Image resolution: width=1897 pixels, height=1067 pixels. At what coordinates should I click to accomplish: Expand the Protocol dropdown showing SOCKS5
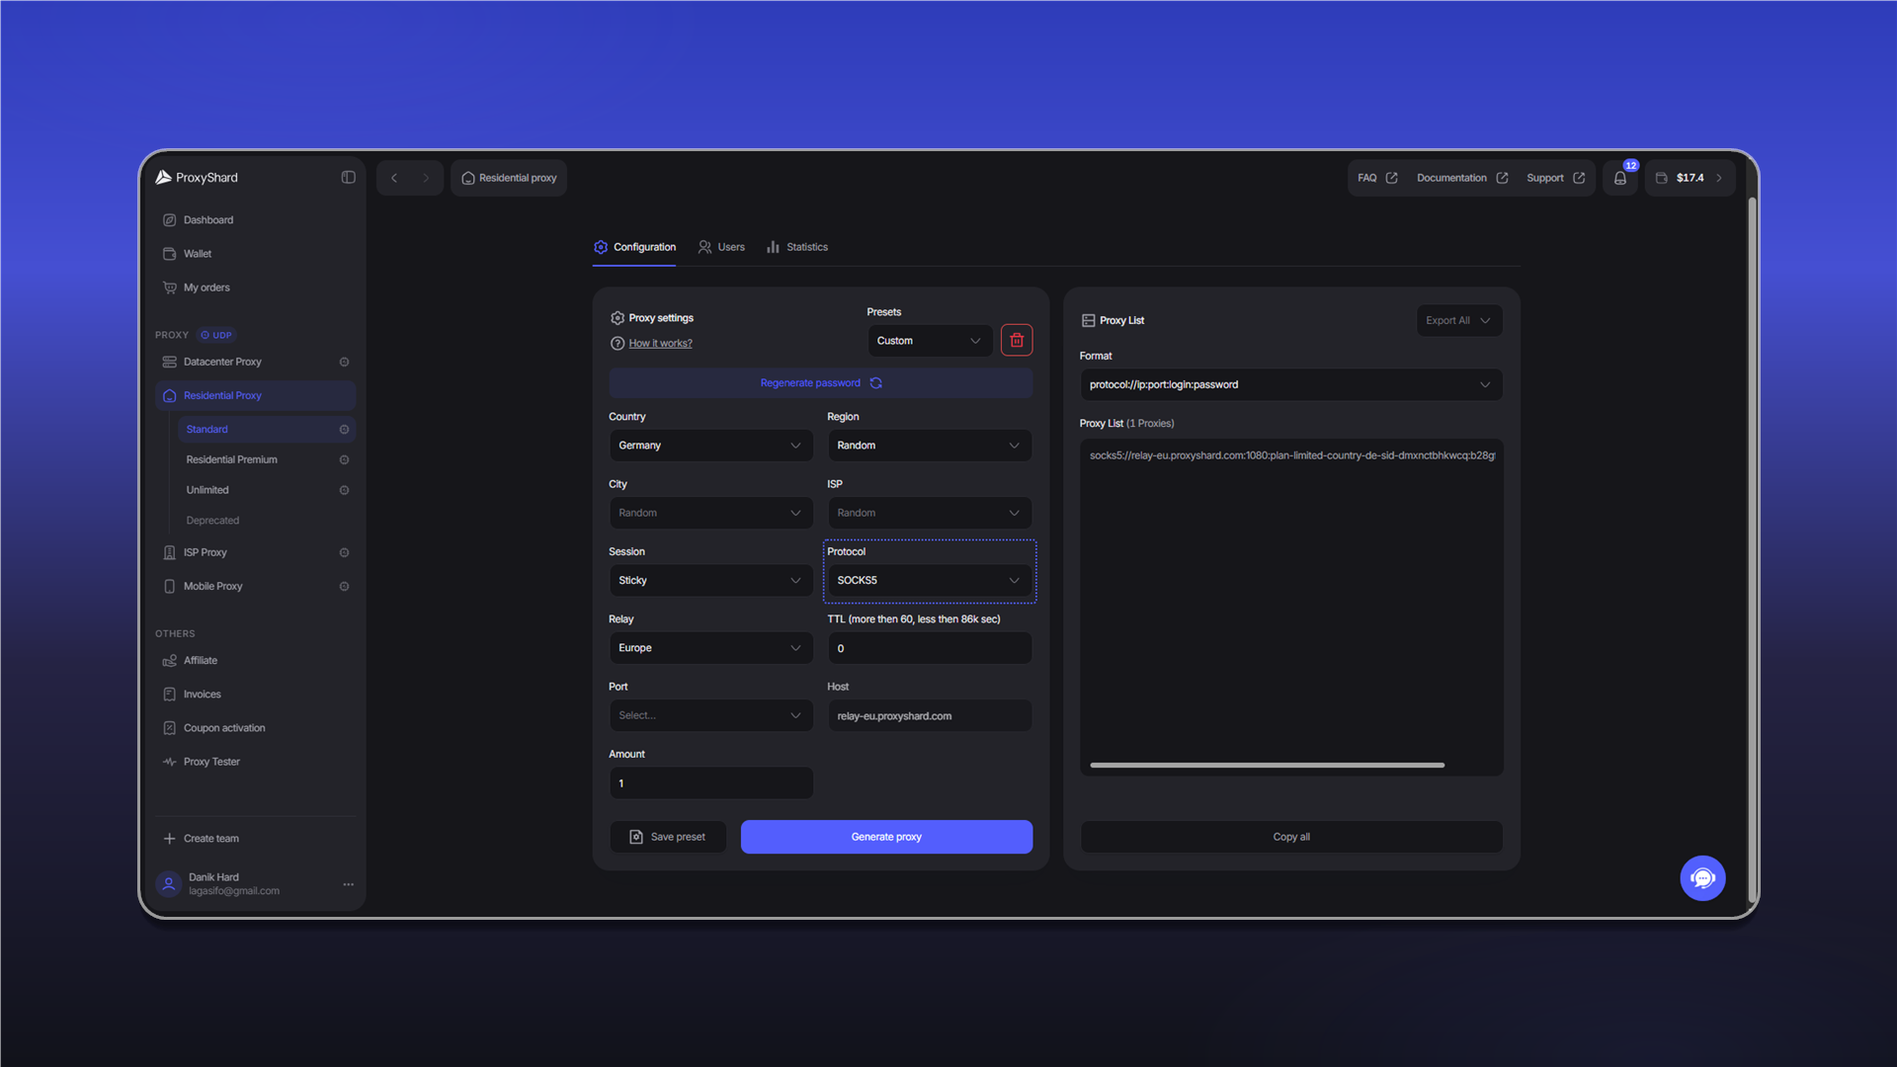(929, 580)
